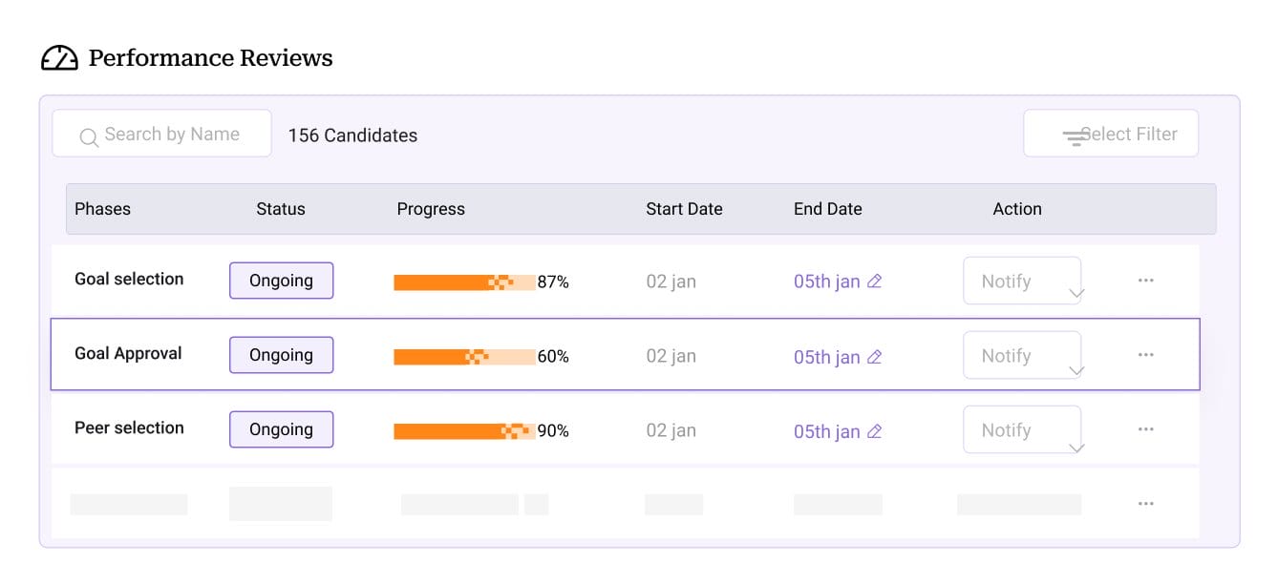Click the Search by Name input field

162,134
